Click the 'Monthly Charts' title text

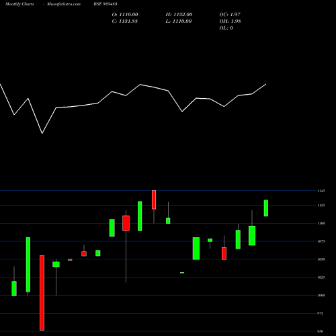pyautogui.click(x=19, y=4)
